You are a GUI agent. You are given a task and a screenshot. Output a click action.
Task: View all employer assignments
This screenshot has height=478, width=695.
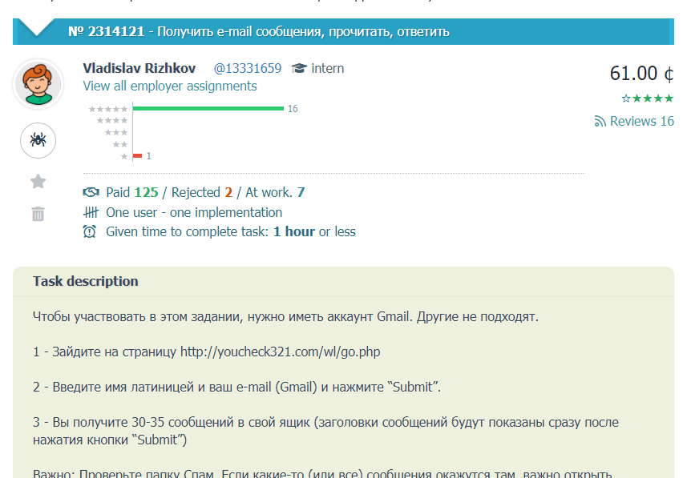(170, 86)
